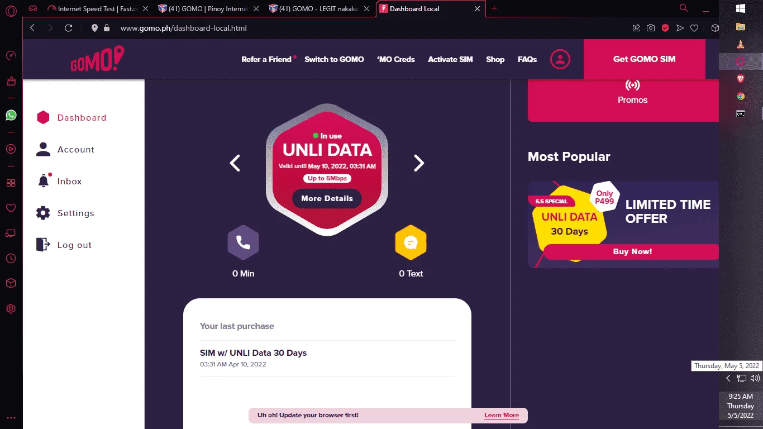Screen dimensions: 763x429
Task: Open WhatsApp from the browser sidebar
Action: (11, 115)
